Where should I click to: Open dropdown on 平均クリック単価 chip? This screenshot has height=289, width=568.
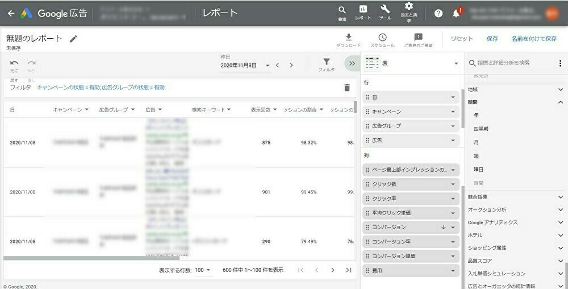tap(453, 213)
